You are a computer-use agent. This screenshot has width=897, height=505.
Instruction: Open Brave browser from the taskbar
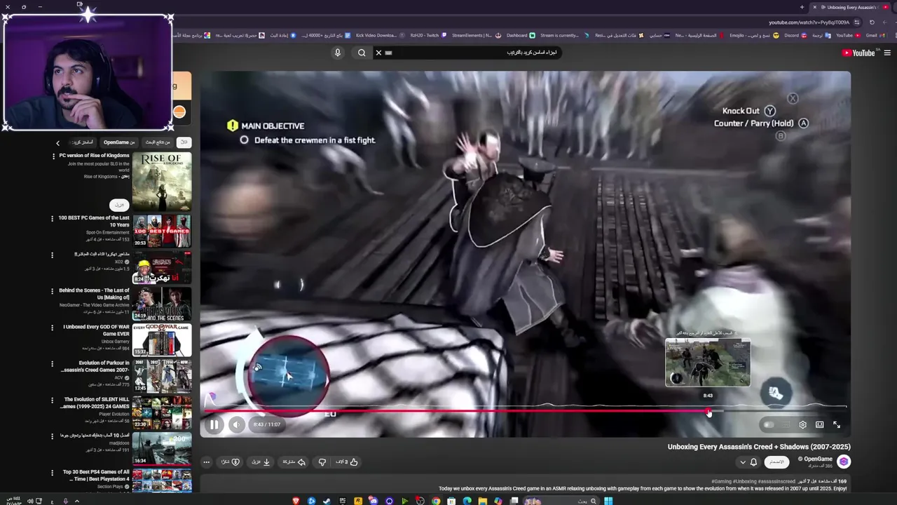click(296, 501)
